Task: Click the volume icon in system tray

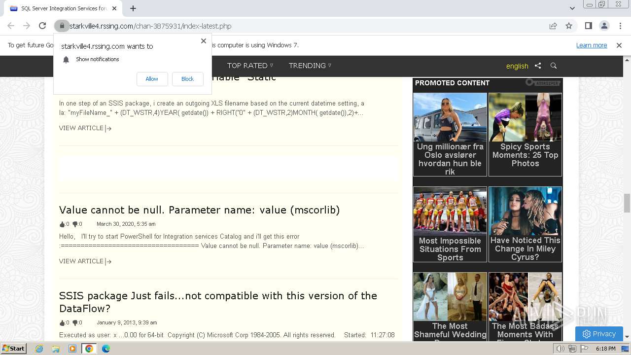Action: (x=561, y=349)
